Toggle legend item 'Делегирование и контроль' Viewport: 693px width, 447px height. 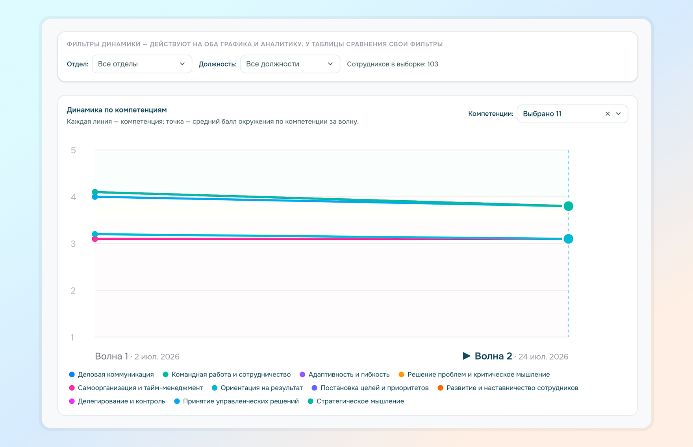coord(117,401)
